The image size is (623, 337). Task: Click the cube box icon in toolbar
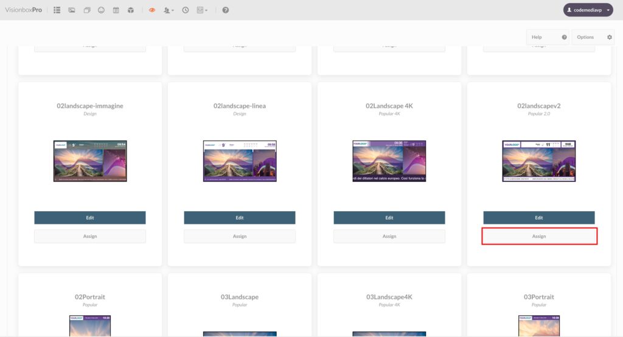point(131,10)
